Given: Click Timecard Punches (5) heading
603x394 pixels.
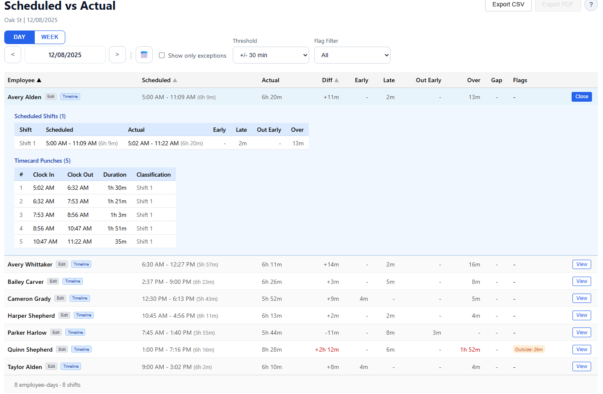Looking at the screenshot, I should (42, 161).
